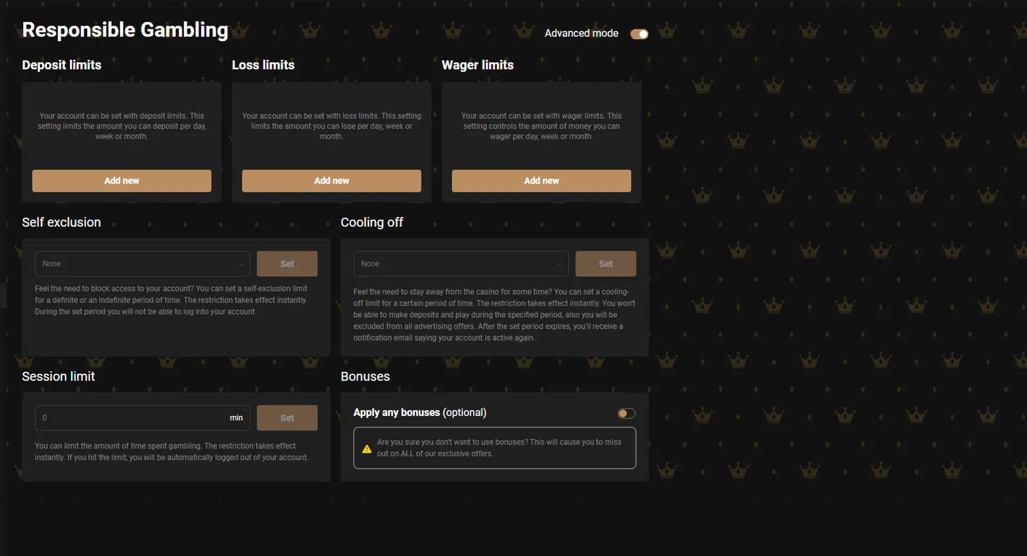The height and width of the screenshot is (556, 1027).
Task: Set the Self exclusion limit
Action: [287, 264]
